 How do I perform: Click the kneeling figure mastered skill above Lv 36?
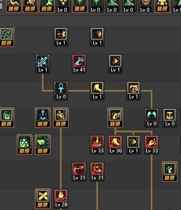[x=115, y=118]
